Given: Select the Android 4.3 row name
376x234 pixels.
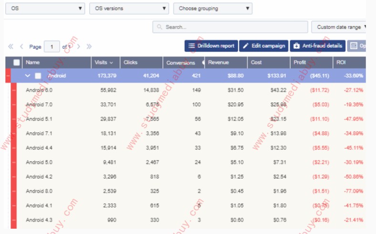Looking at the screenshot, I should [39, 220].
